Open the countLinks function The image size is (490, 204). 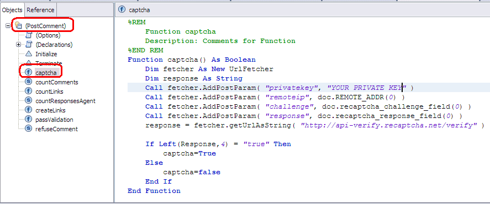pos(49,92)
